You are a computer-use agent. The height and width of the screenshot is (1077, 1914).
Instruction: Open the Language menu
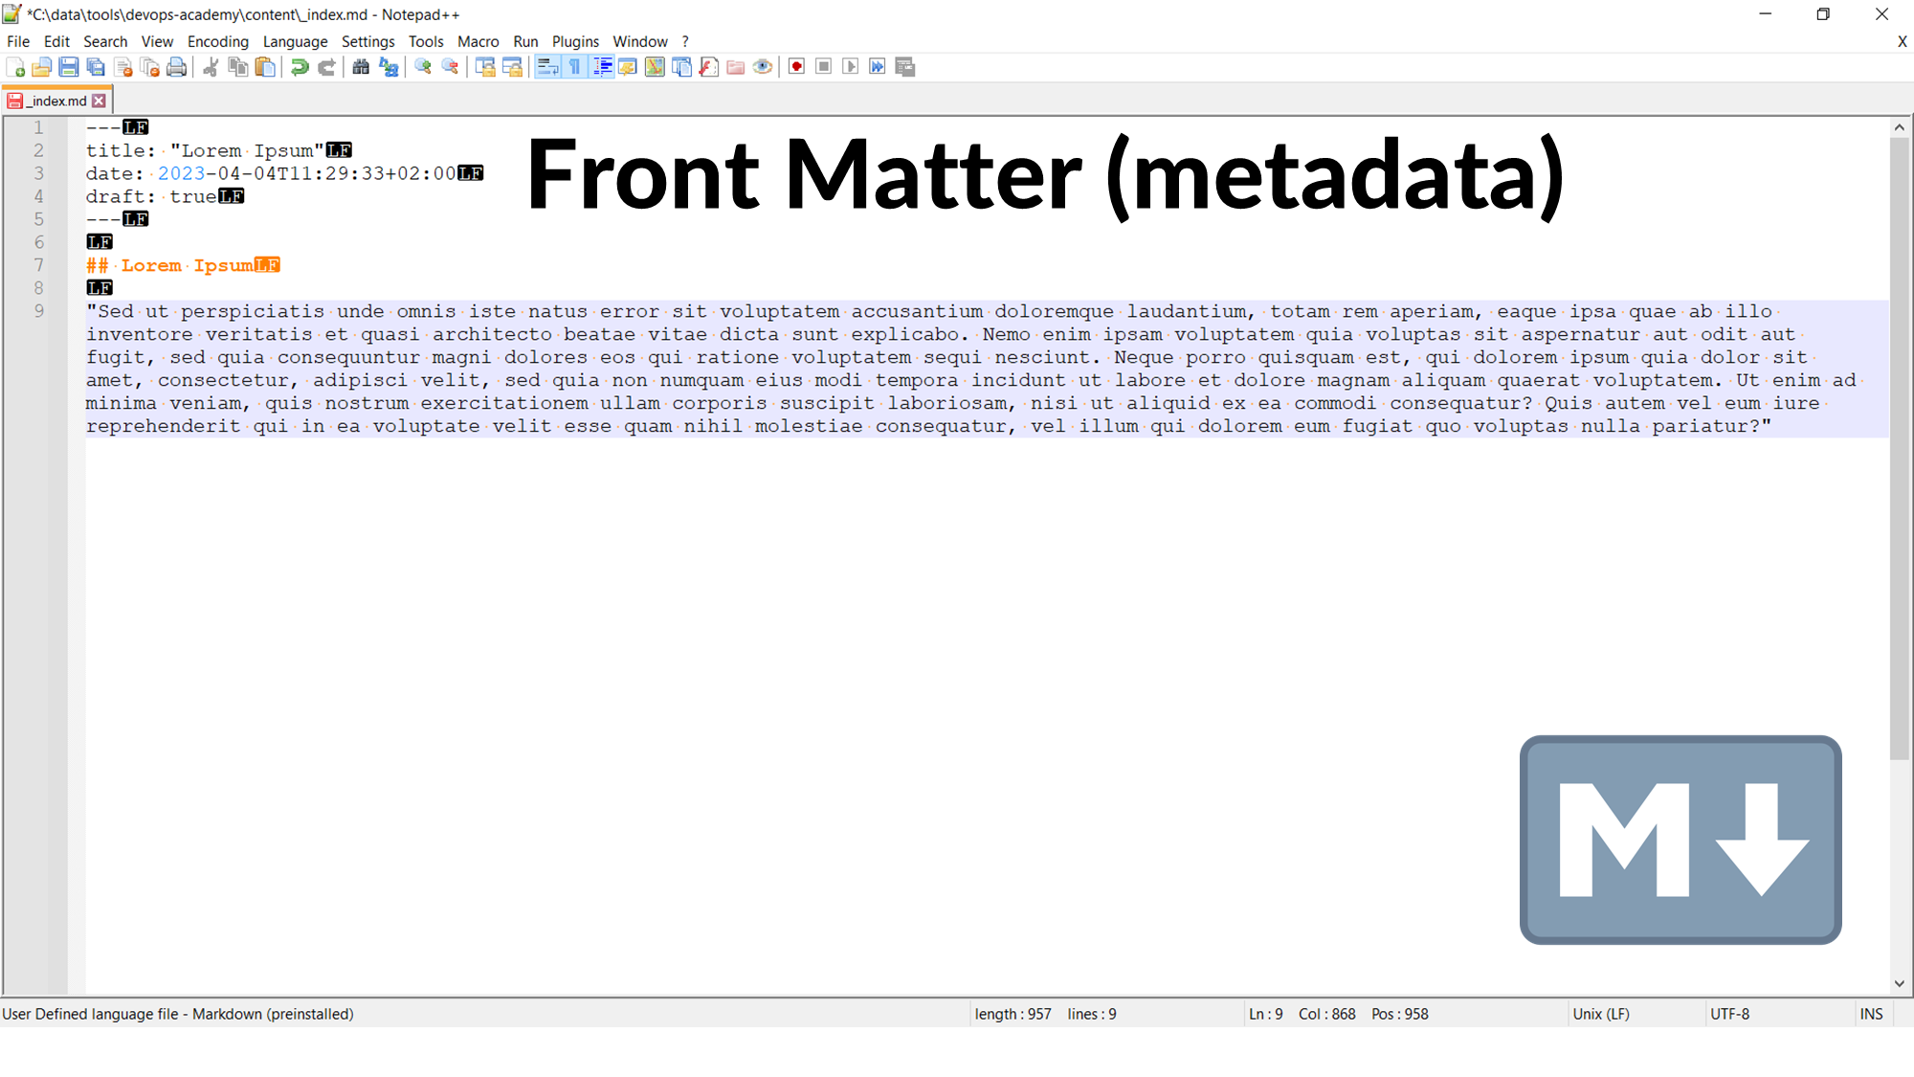click(x=295, y=41)
